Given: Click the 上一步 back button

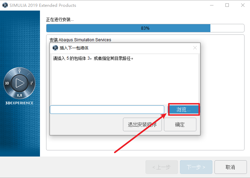Looking at the screenshot, I should tap(162, 167).
